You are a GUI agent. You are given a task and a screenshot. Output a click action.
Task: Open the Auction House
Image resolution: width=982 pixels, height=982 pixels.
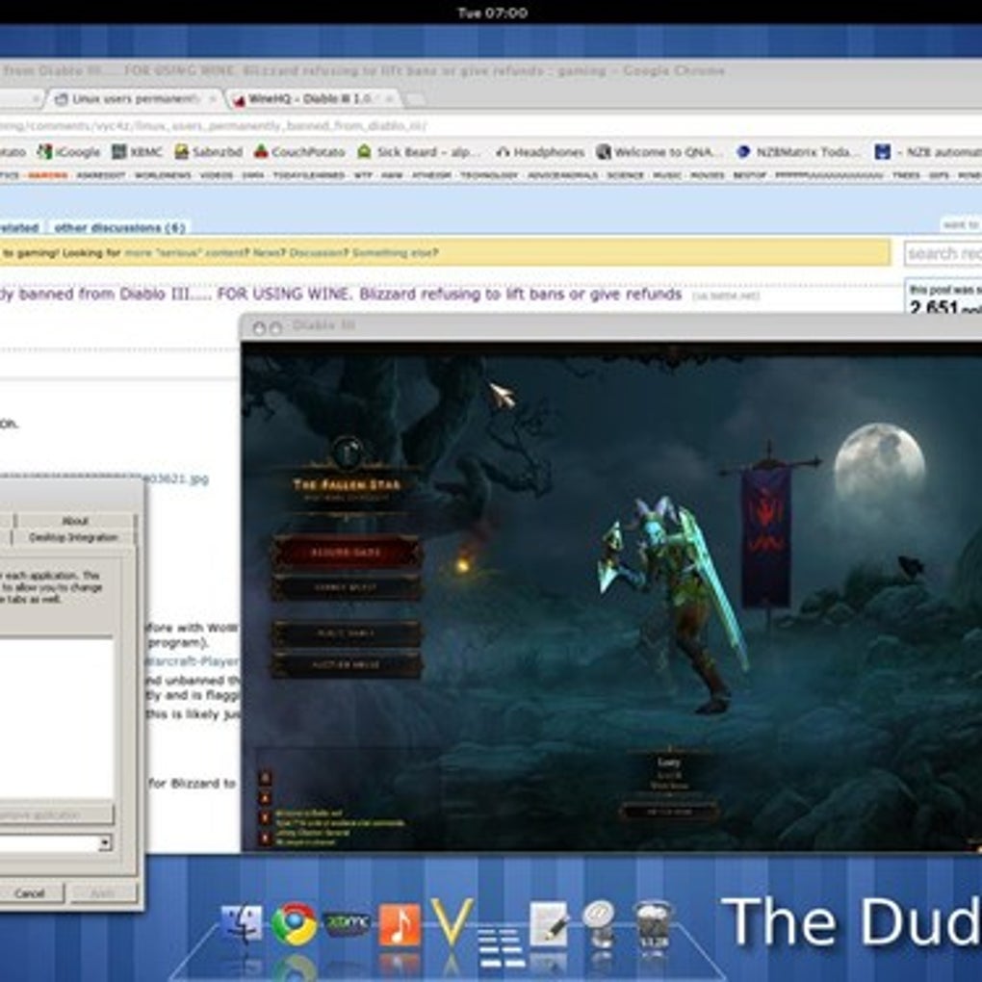[x=346, y=664]
